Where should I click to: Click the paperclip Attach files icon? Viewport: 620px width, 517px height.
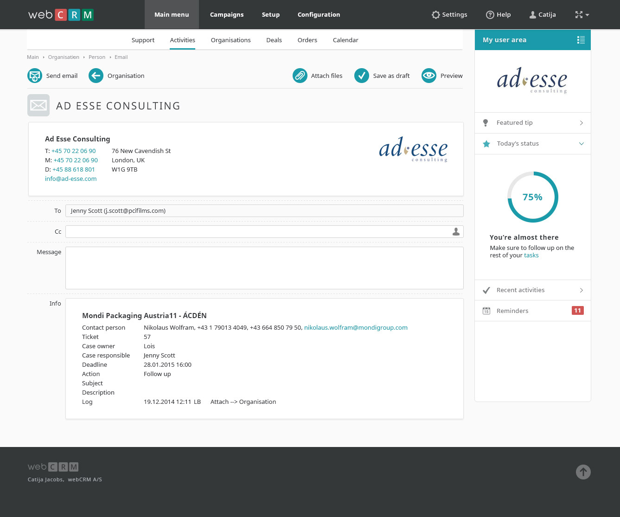(x=300, y=76)
